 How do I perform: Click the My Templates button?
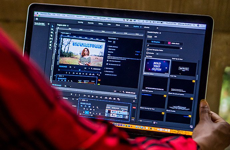(156, 42)
